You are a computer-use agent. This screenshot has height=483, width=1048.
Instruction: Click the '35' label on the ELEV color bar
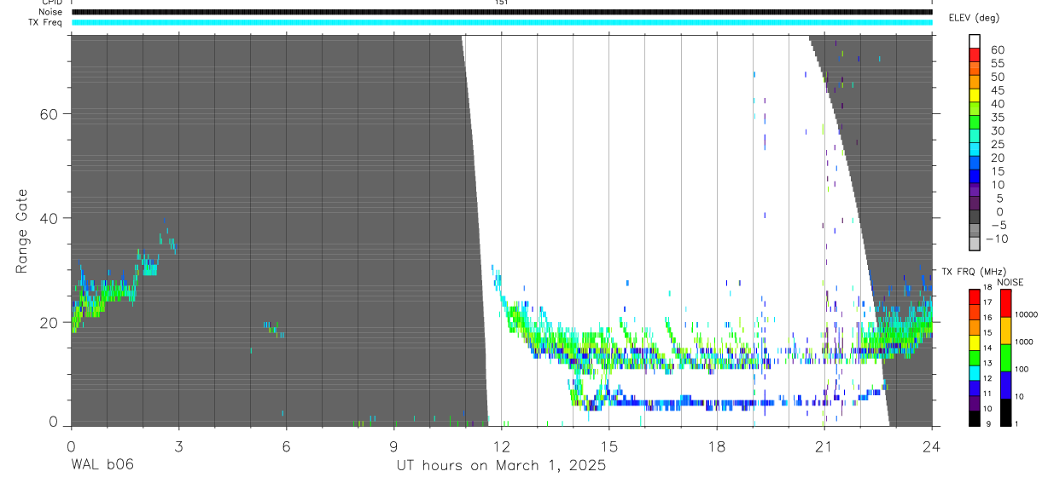coord(997,117)
